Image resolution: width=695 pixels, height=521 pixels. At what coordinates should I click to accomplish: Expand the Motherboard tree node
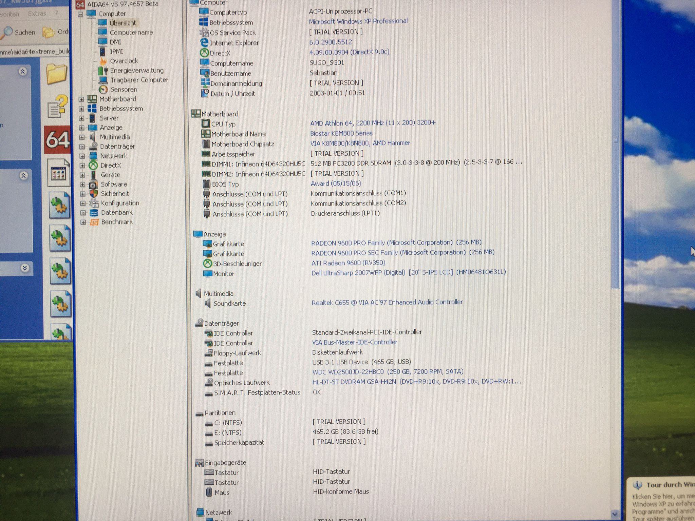click(x=81, y=99)
